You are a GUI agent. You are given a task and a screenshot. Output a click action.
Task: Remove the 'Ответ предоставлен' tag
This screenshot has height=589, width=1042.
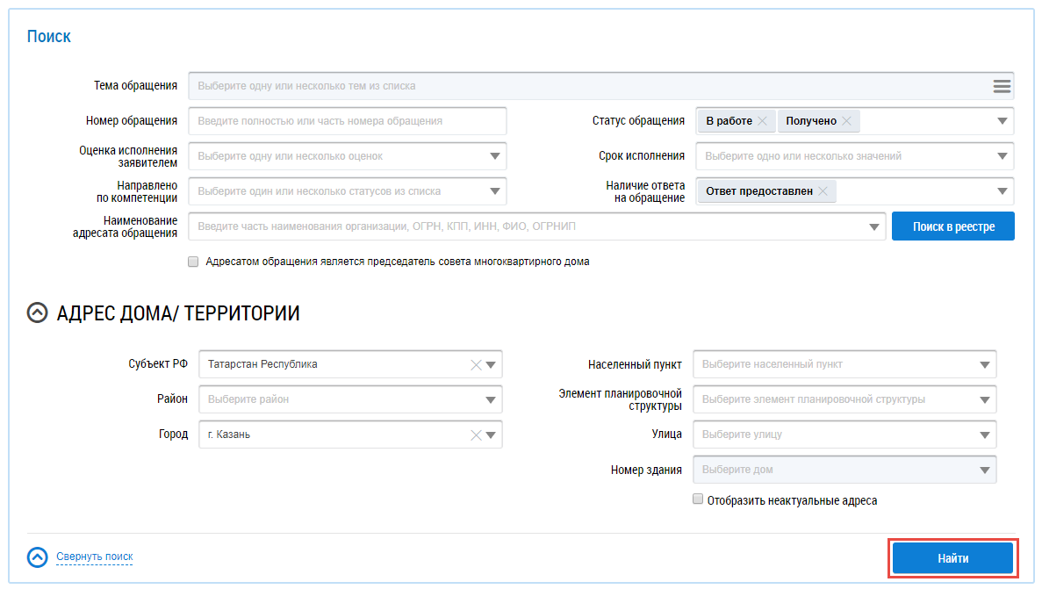tap(823, 191)
